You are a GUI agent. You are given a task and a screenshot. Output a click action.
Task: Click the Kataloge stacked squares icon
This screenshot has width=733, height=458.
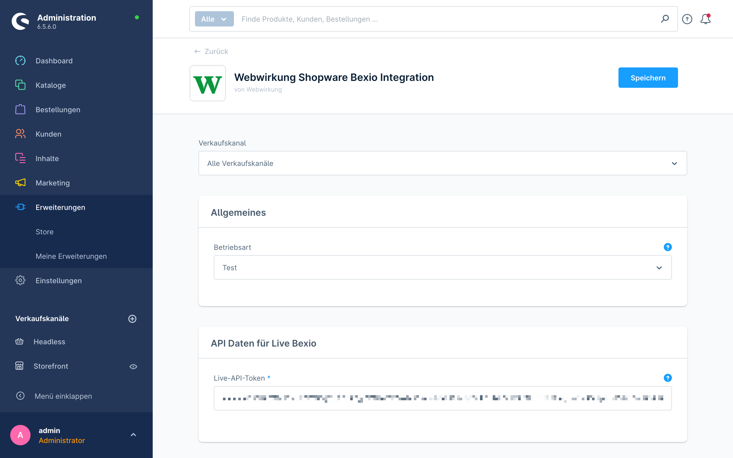pyautogui.click(x=20, y=85)
